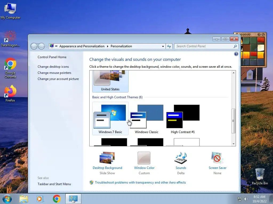This screenshot has width=273, height=204.
Task: Open Windows Media Player from the taskbar
Action: [40, 199]
